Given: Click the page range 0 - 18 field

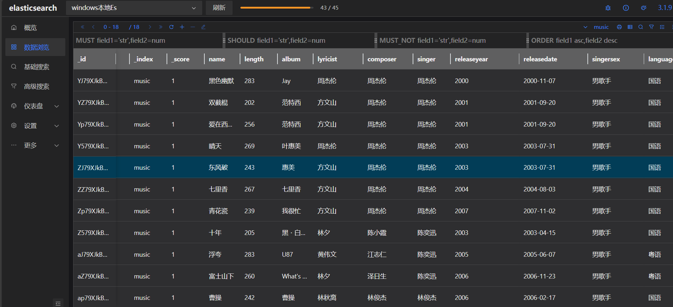Looking at the screenshot, I should [x=111, y=27].
